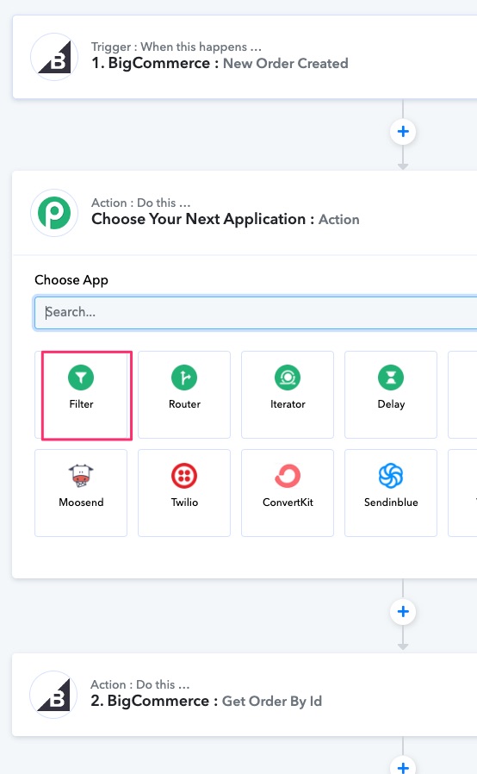Add a step after Get Order By Id

coord(403,766)
